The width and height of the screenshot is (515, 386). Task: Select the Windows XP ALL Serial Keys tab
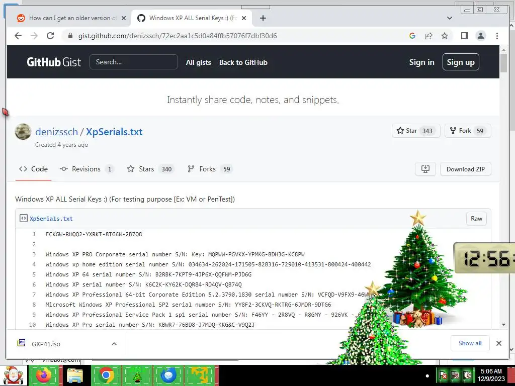click(192, 18)
